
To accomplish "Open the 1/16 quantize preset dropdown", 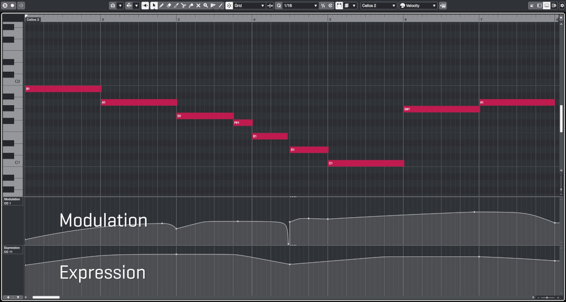I will coord(301,6).
